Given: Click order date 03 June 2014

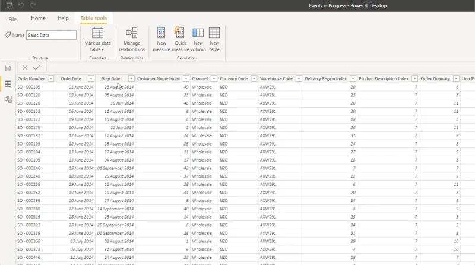Looking at the screenshot, I should [x=81, y=103].
